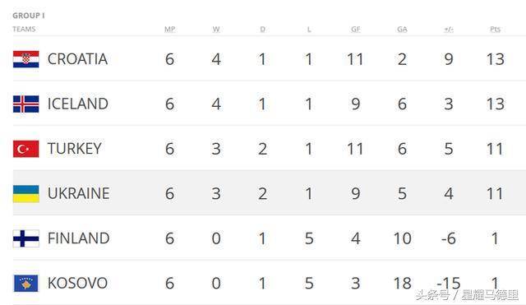Click the TEAMS column header
The width and height of the screenshot is (526, 305).
24,30
